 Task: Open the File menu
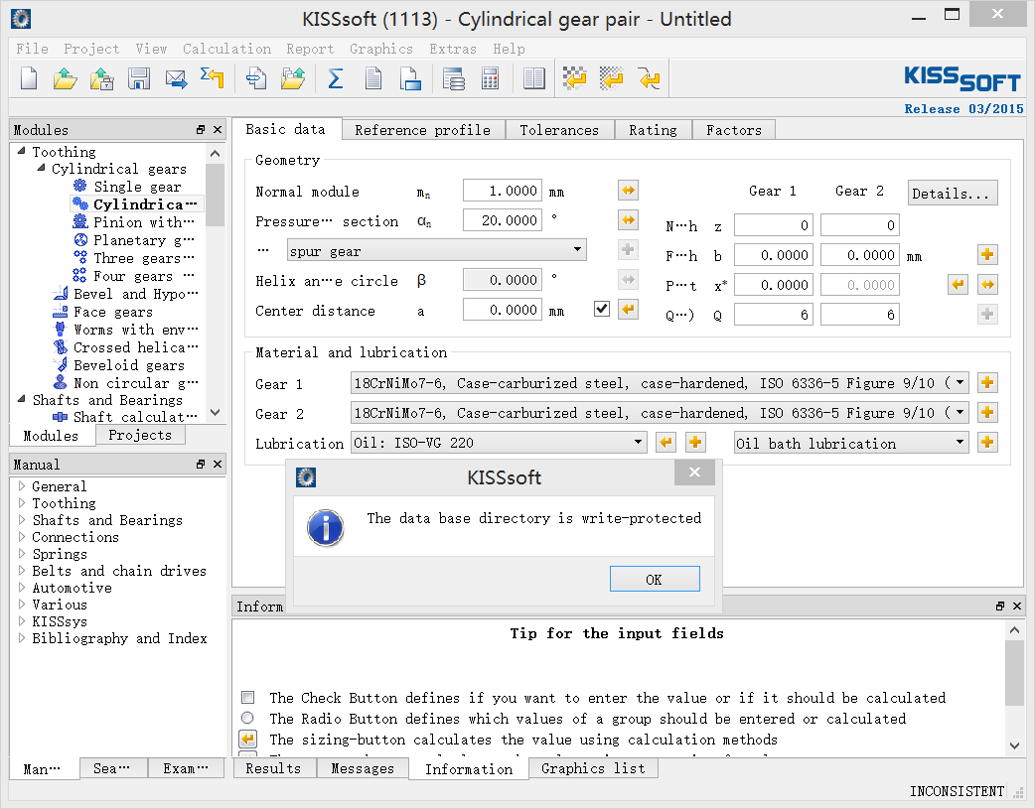click(33, 49)
